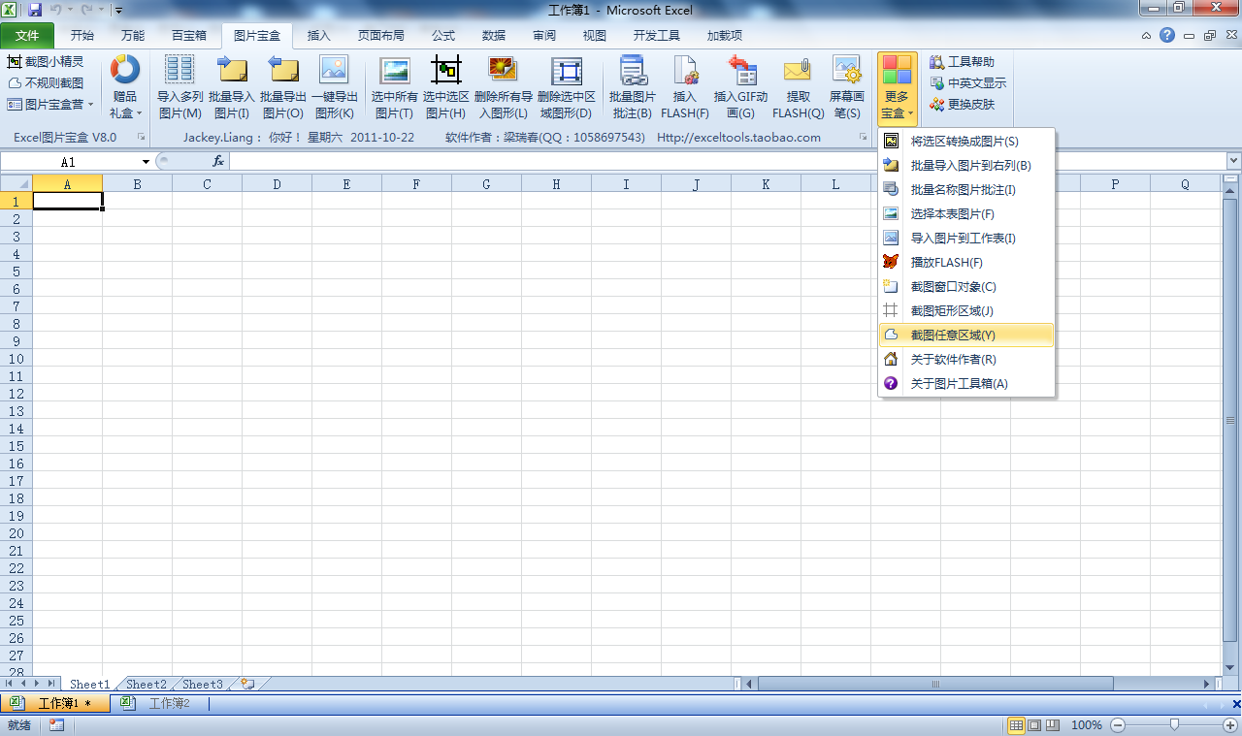
Task: Select row header 10
Action: [16, 359]
